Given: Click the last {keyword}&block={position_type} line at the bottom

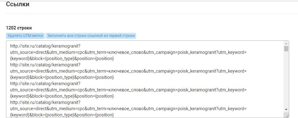Looking at the screenshot, I should click(62, 115).
